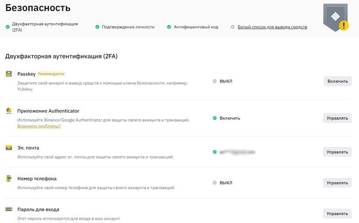Image resolution: width=359 pixels, height=223 pixels.
Task: Click top Двухфакторная аутентификация (2FA) status label
Action: [45, 27]
